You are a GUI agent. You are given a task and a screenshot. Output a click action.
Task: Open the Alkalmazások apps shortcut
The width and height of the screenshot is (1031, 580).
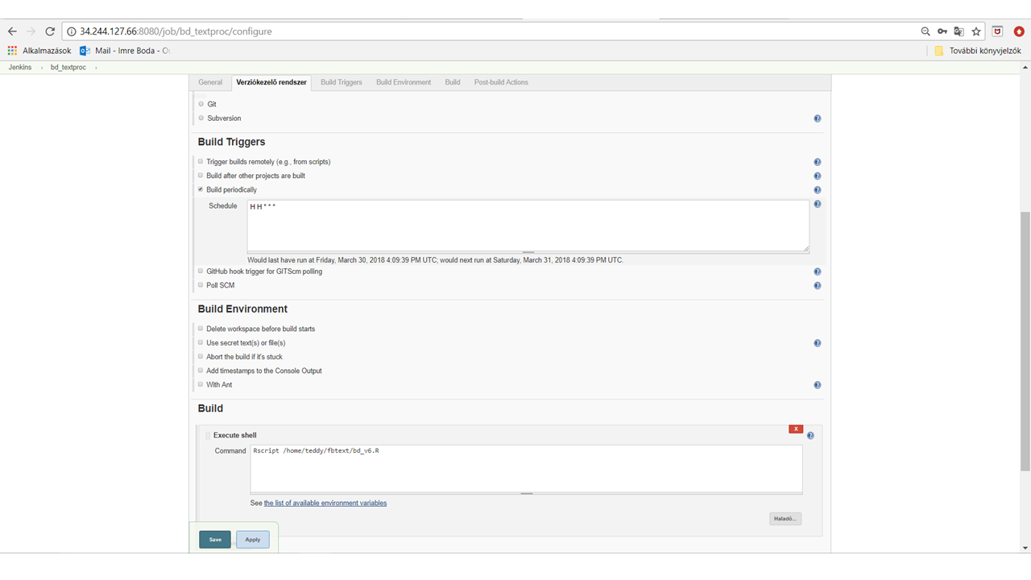tap(39, 51)
